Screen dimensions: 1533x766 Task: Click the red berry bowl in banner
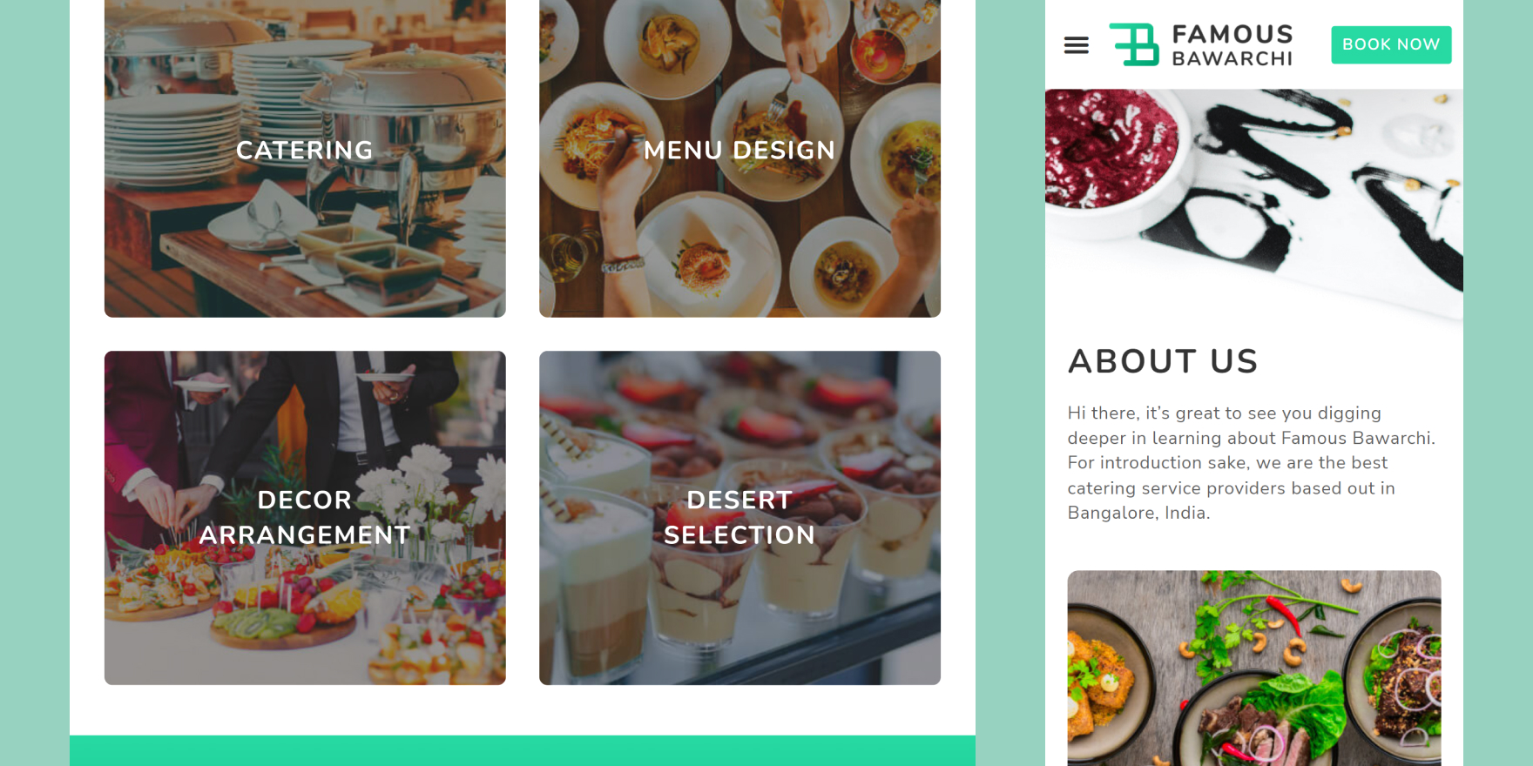pos(1108,150)
